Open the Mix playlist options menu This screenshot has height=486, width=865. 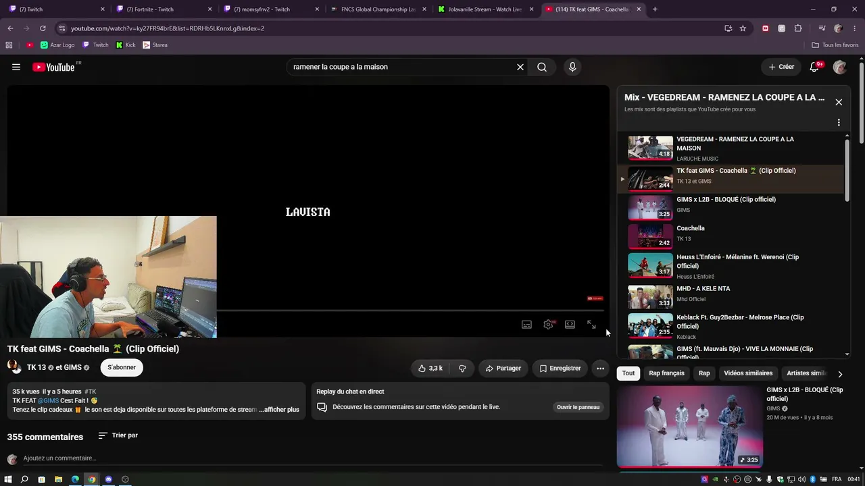coord(839,123)
